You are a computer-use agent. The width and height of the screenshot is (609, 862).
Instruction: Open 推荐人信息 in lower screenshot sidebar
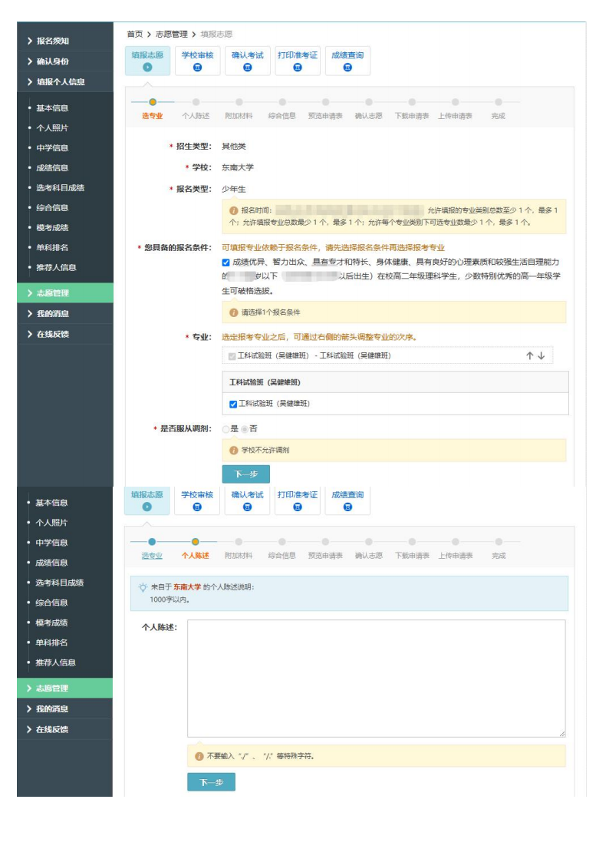tap(55, 662)
